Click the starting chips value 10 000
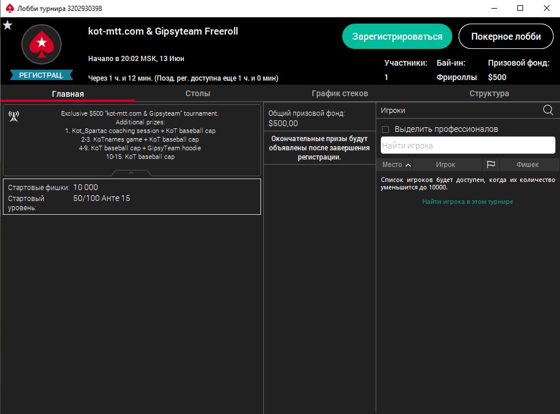Screen dimensions: 560x414 (x=86, y=187)
